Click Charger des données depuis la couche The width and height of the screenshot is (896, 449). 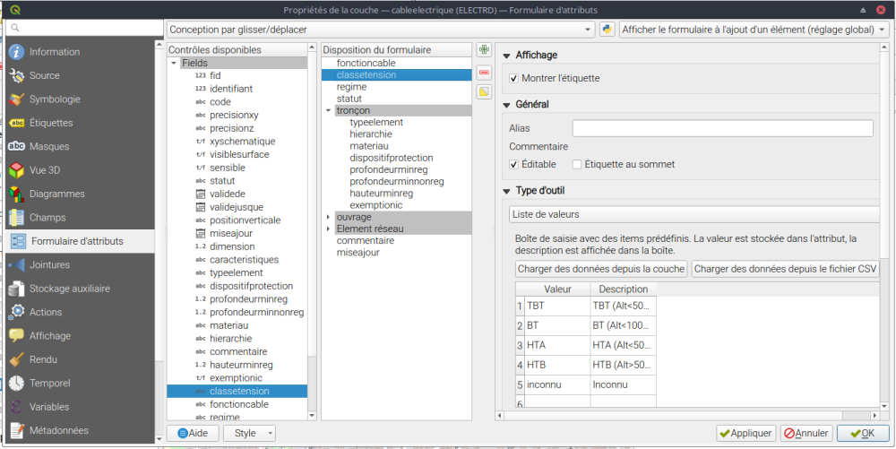click(x=601, y=269)
